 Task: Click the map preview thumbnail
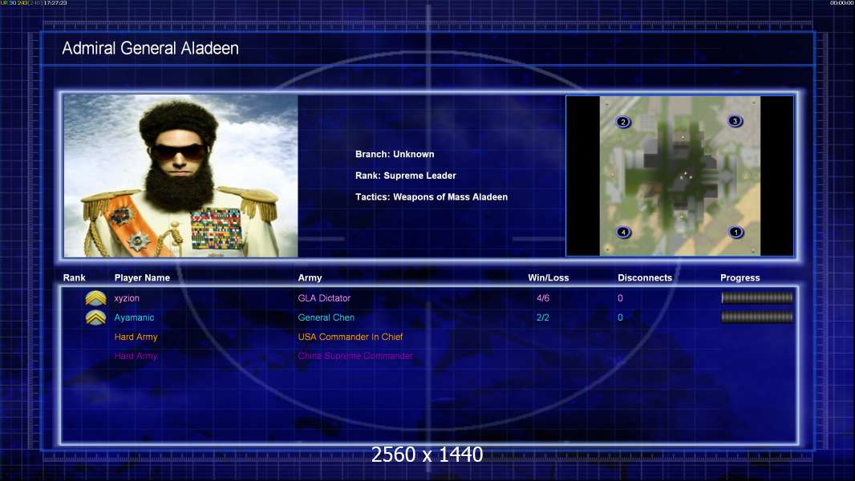[680, 176]
